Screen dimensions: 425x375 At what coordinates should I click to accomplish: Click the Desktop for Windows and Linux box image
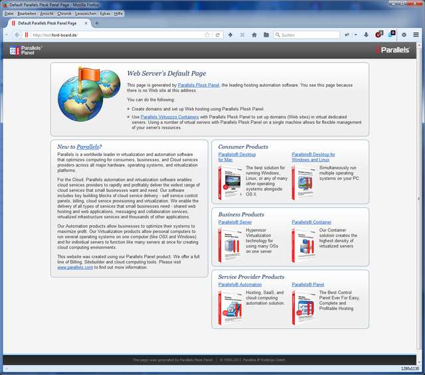[x=304, y=183]
